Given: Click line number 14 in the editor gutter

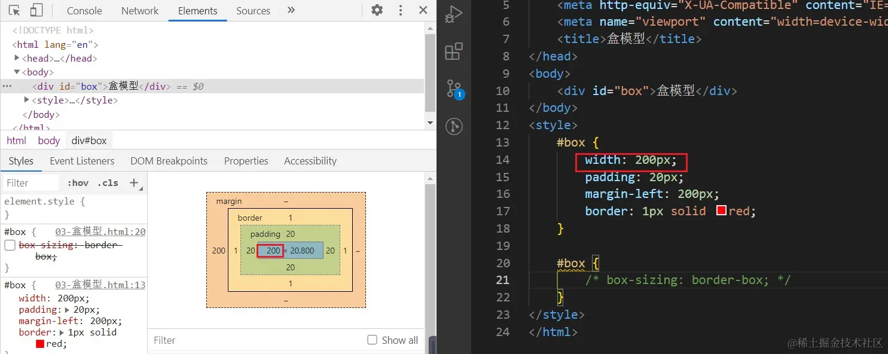Looking at the screenshot, I should click(x=502, y=160).
